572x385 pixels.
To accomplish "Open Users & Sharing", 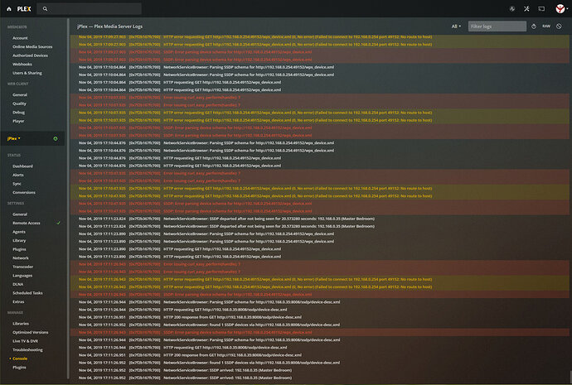I will (x=27, y=73).
